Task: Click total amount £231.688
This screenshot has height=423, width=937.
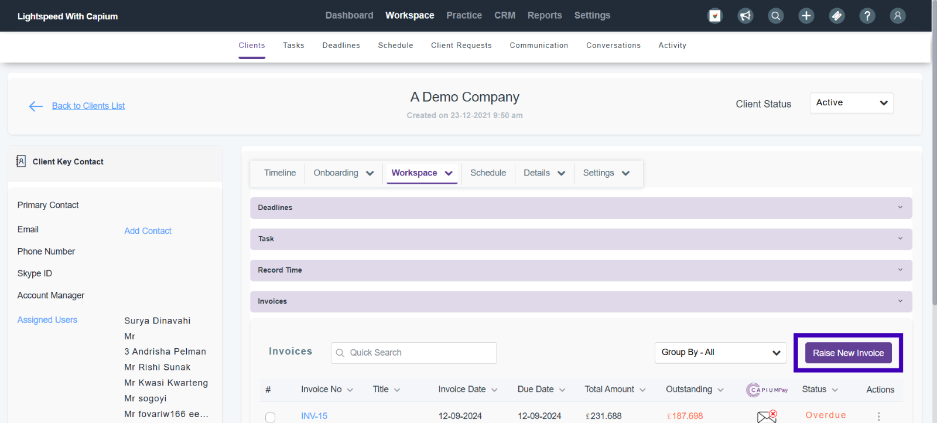Action: pos(604,417)
